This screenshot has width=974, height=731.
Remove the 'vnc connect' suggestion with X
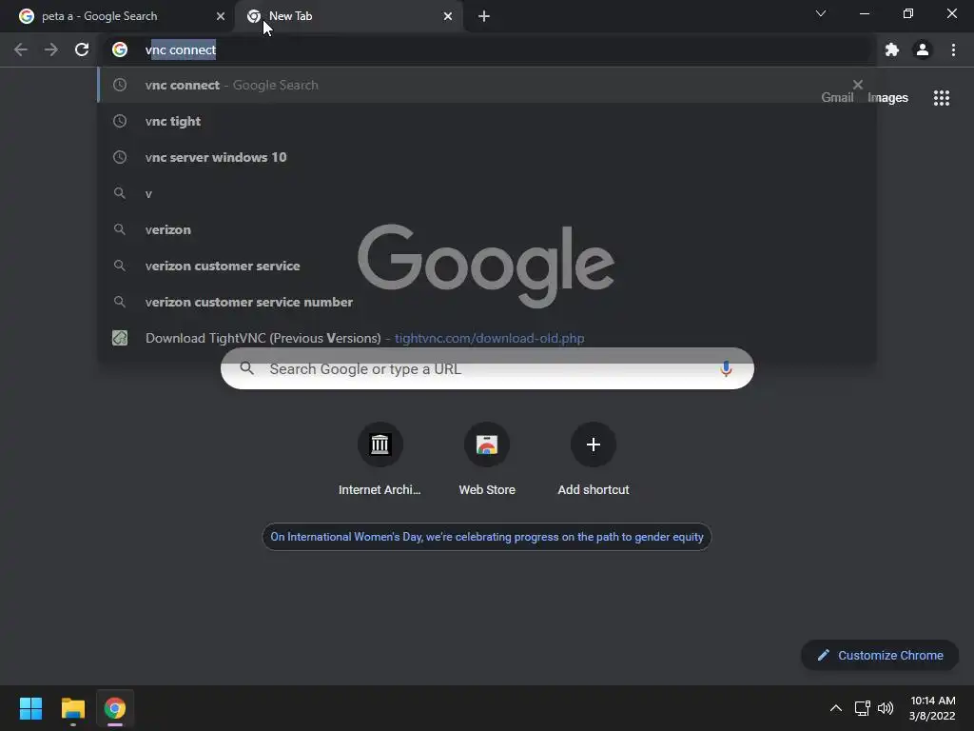tap(858, 85)
